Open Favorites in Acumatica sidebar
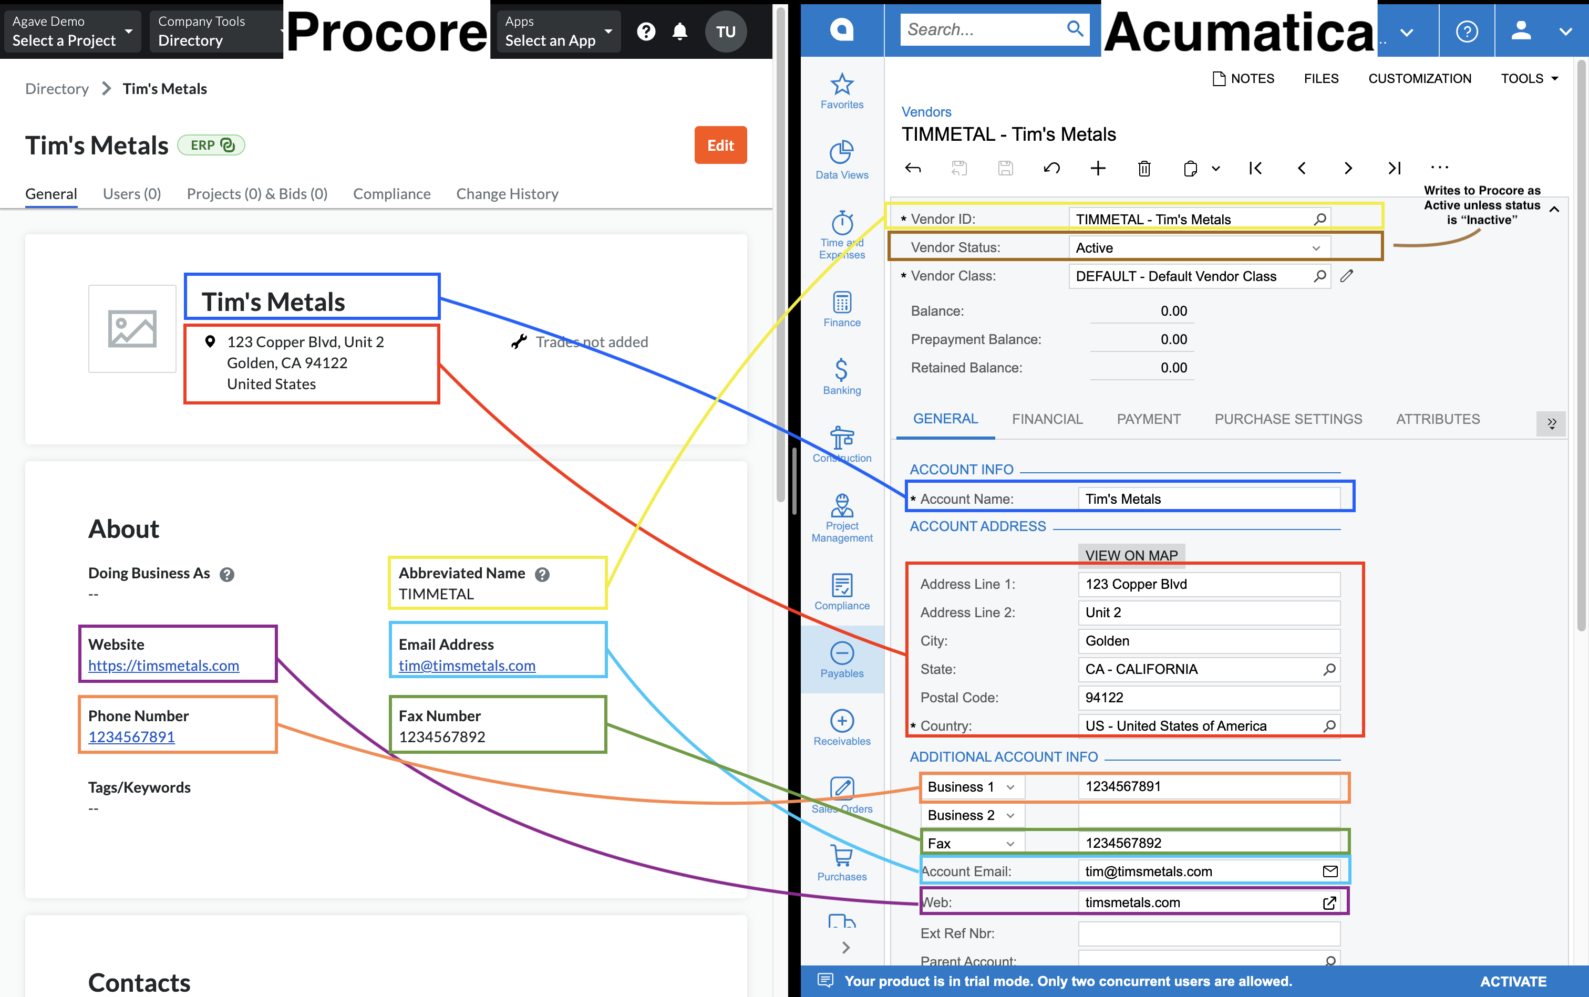Screen dimensions: 1589x997 [x=842, y=91]
